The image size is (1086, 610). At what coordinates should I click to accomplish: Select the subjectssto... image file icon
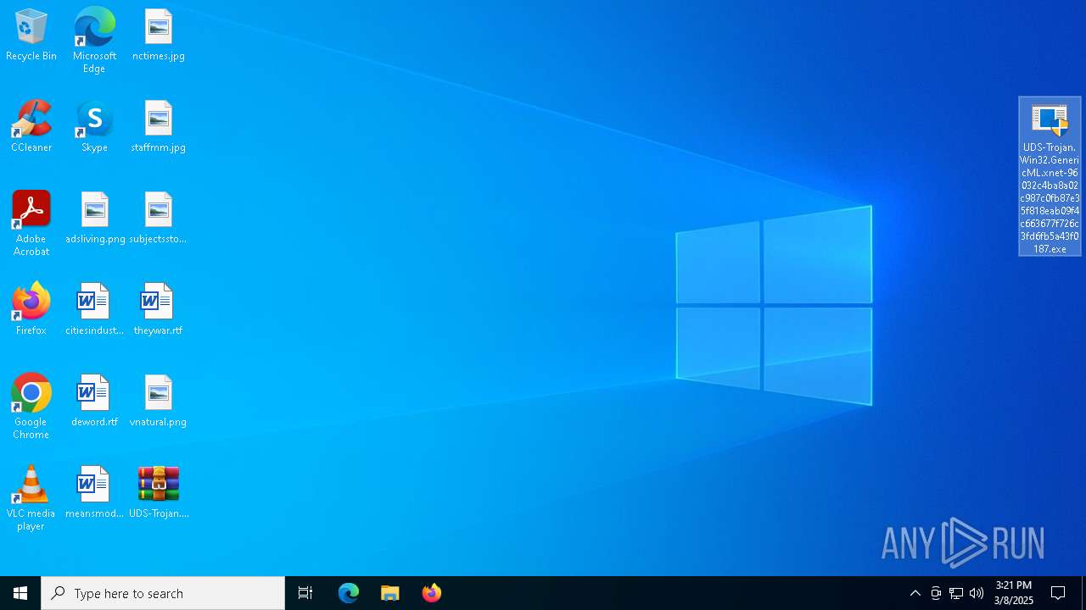158,219
